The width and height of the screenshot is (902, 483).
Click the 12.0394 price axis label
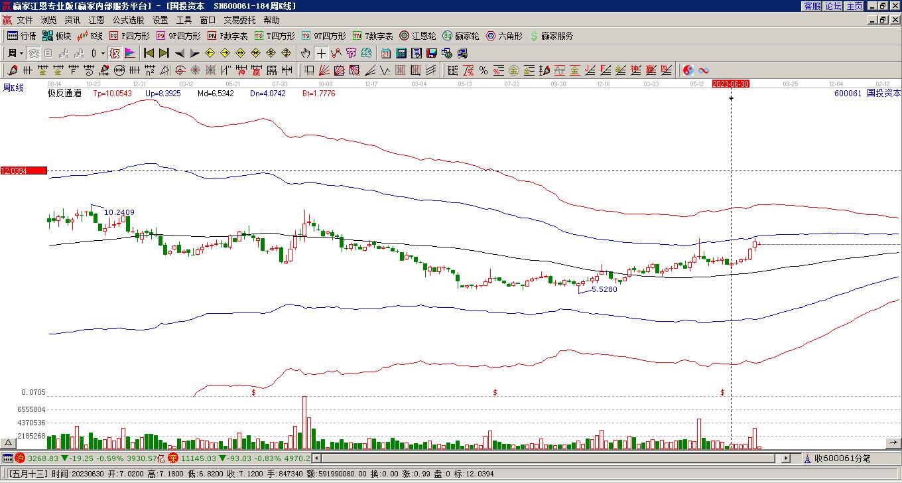23,171
